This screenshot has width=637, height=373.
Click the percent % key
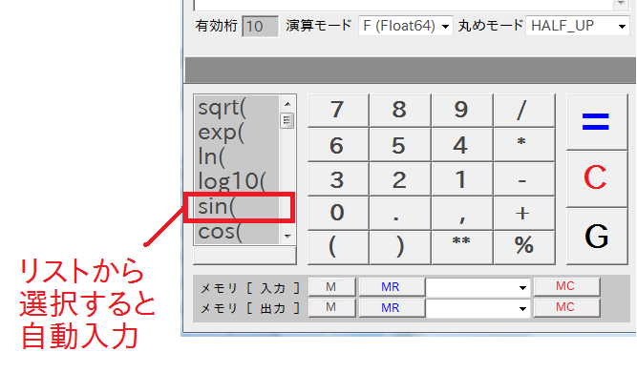point(524,247)
